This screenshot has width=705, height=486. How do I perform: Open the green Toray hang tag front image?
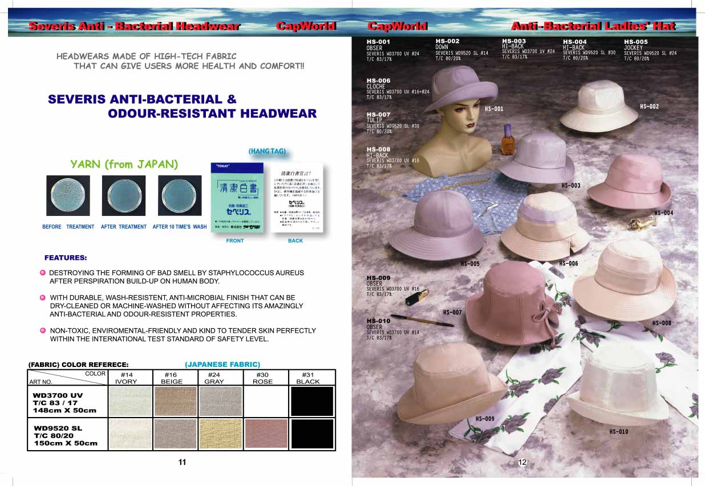[x=237, y=198]
